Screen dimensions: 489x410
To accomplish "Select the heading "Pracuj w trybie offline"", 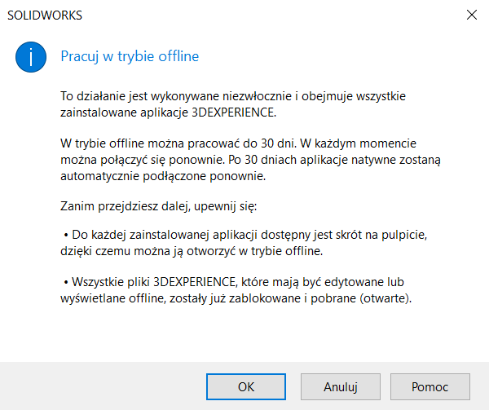I will 130,57.
